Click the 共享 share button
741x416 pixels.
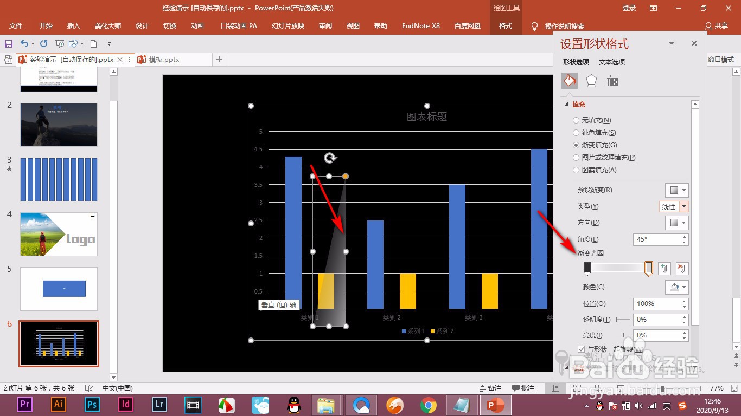pos(716,26)
